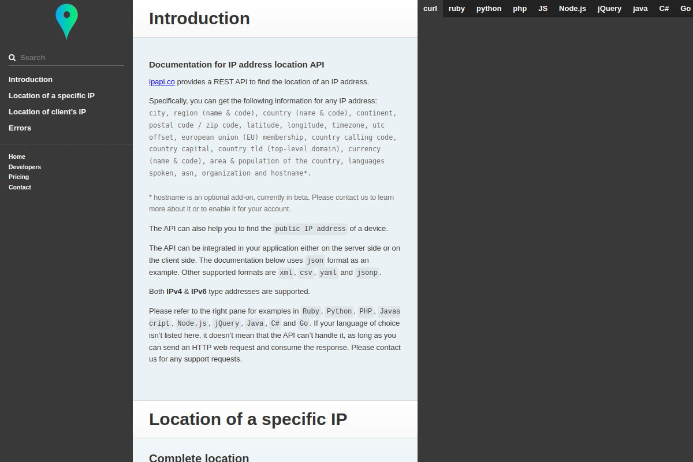Click the search magnifier icon
This screenshot has width=693, height=462.
click(x=12, y=58)
